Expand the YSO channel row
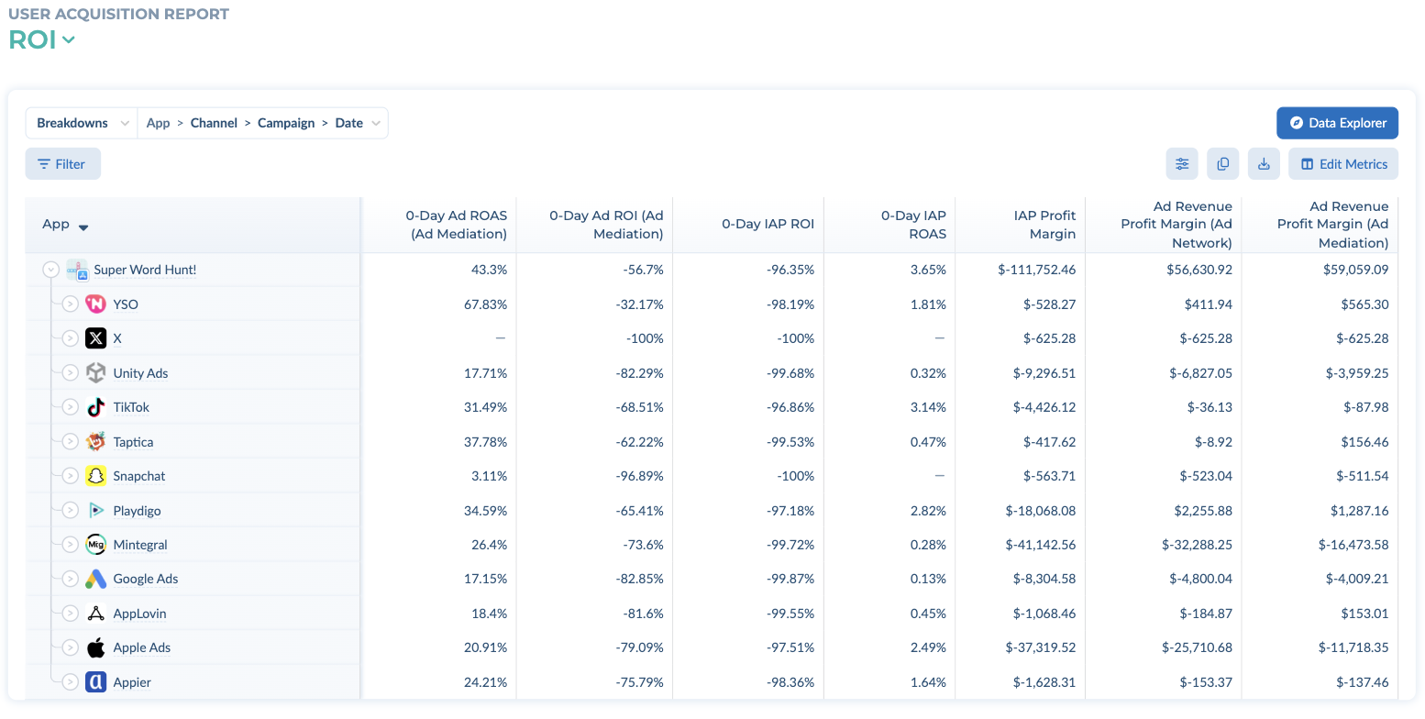This screenshot has width=1425, height=719. coord(71,304)
